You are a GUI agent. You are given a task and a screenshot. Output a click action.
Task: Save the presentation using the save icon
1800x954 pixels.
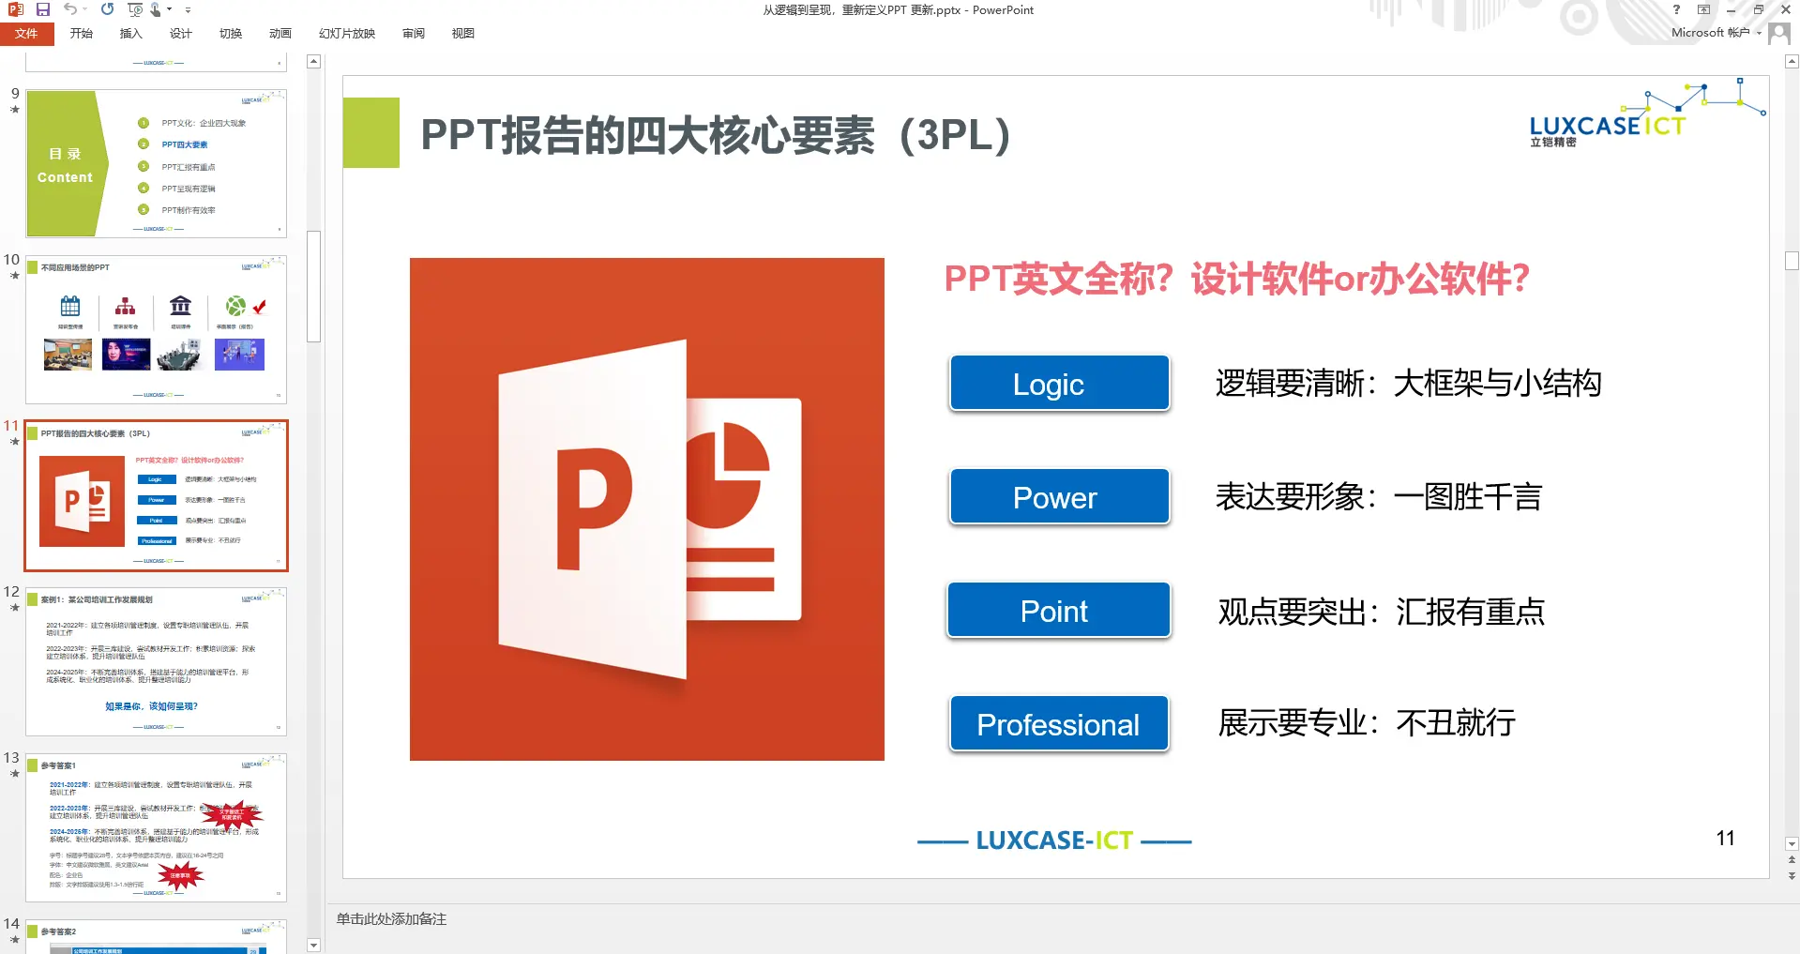pos(43,9)
